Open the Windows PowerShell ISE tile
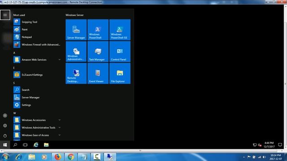This screenshot has height=161, width=287. coord(120,30)
